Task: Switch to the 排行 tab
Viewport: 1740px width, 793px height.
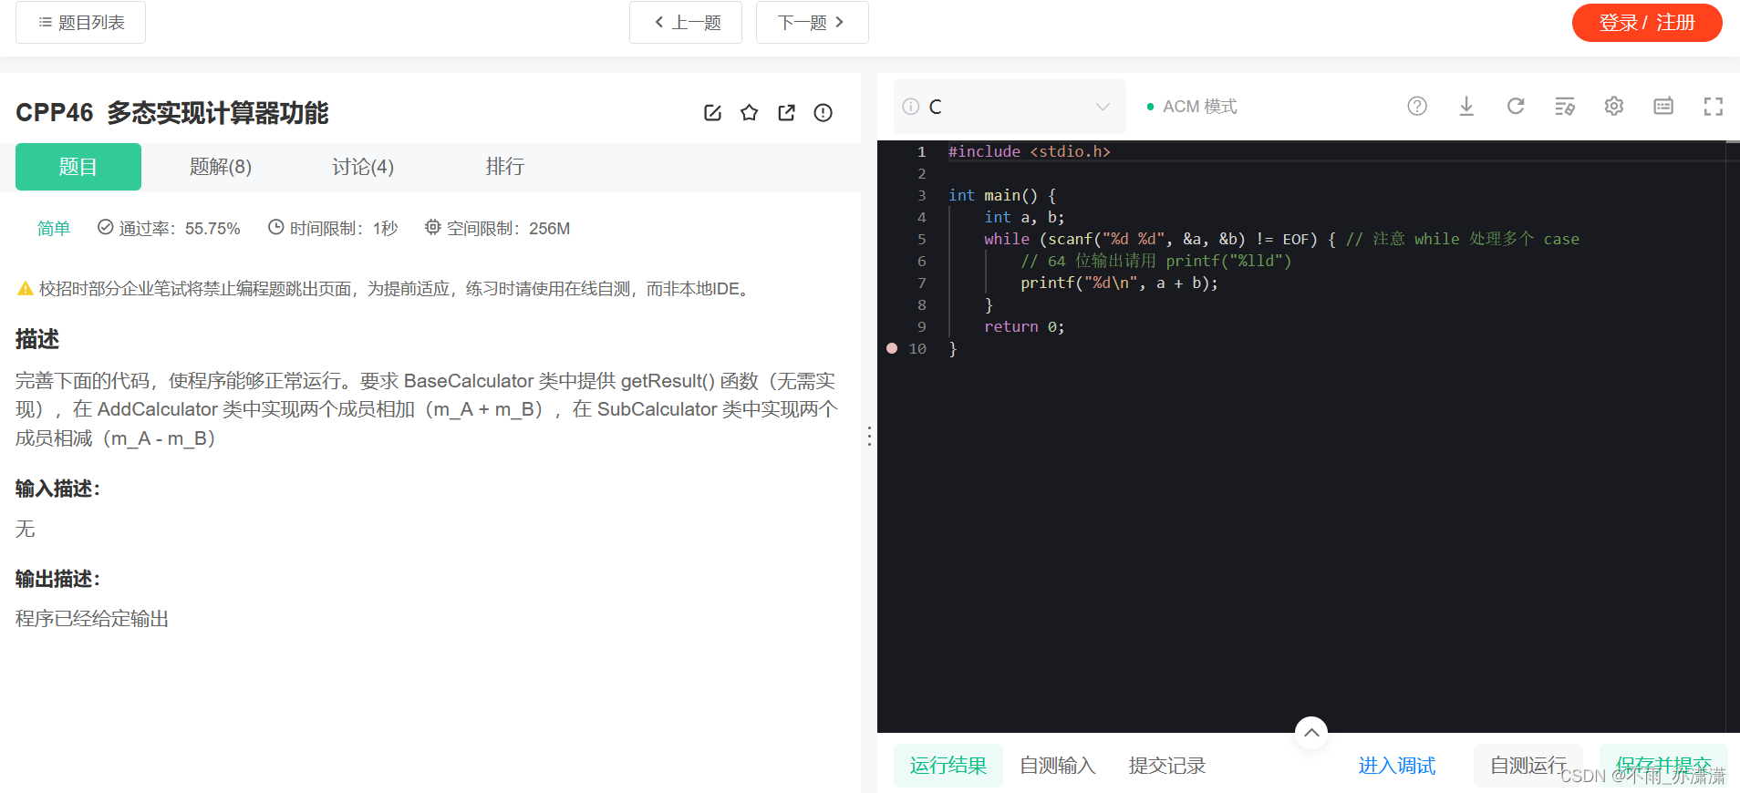Action: (505, 167)
